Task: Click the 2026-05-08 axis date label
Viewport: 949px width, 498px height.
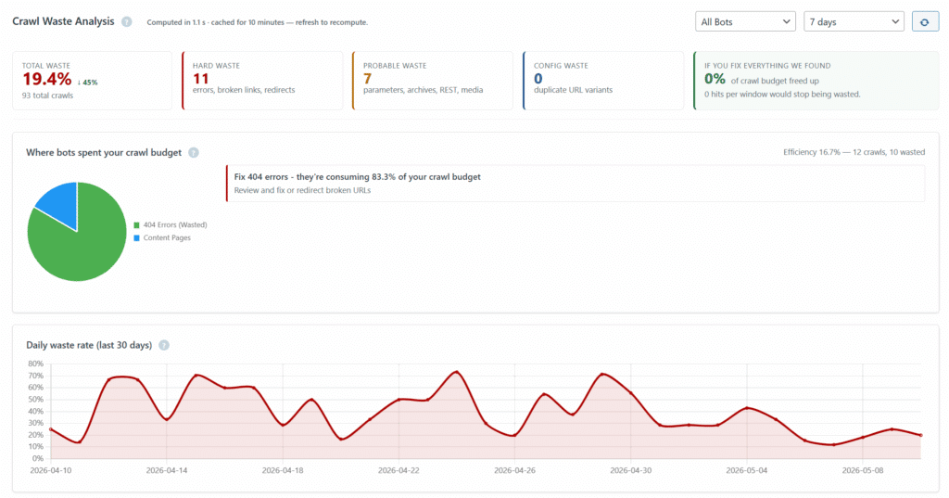Action: (x=863, y=470)
